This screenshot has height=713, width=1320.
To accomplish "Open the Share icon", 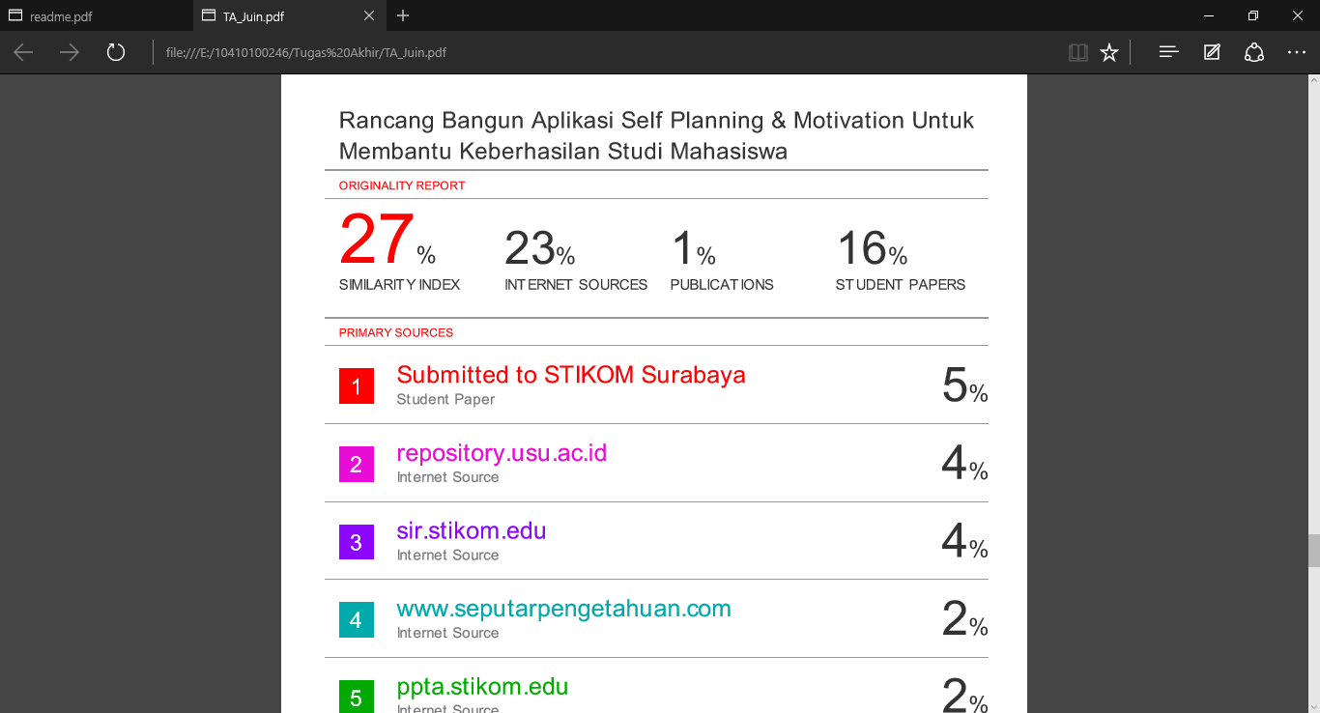I will coord(1254,52).
